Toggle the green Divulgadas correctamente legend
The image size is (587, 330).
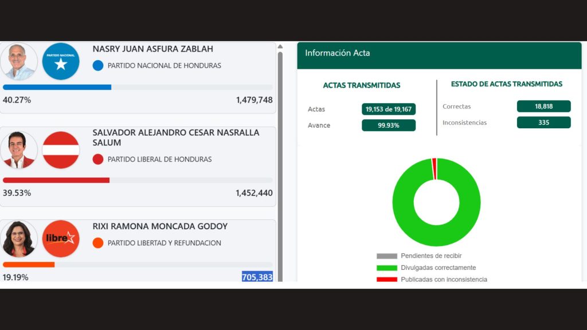(x=387, y=268)
